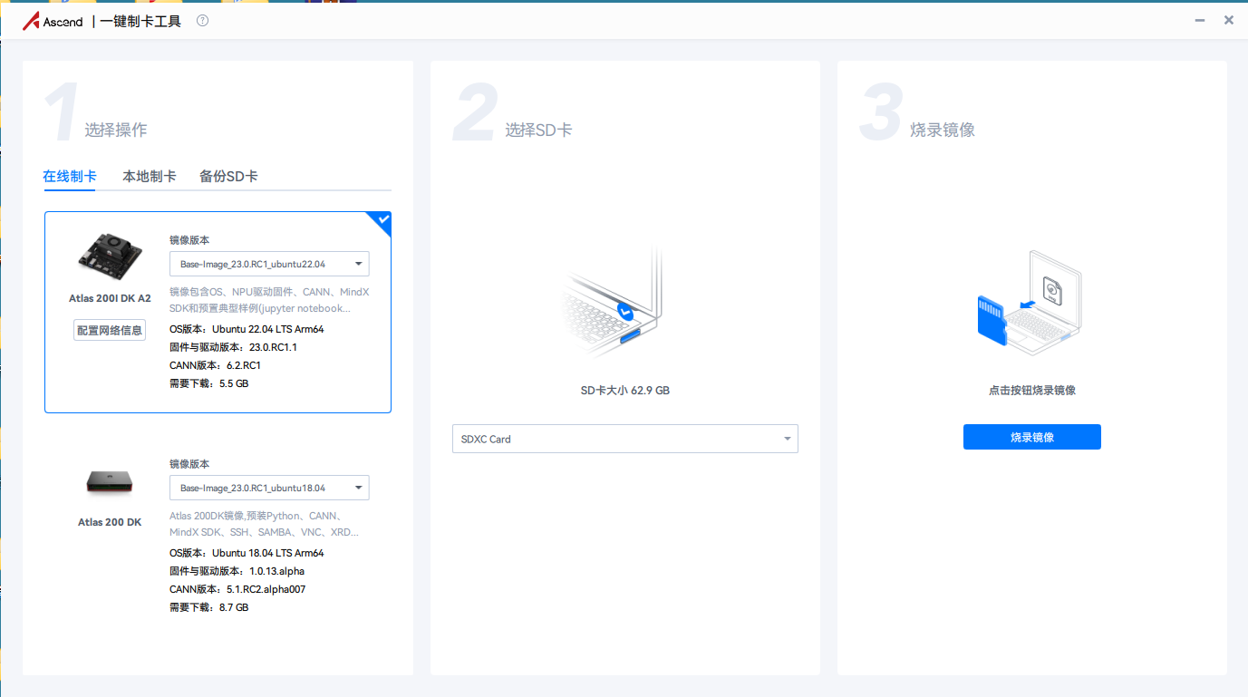The width and height of the screenshot is (1248, 697).
Task: Click '需要下载：8.7 GB' text
Action: tap(209, 607)
